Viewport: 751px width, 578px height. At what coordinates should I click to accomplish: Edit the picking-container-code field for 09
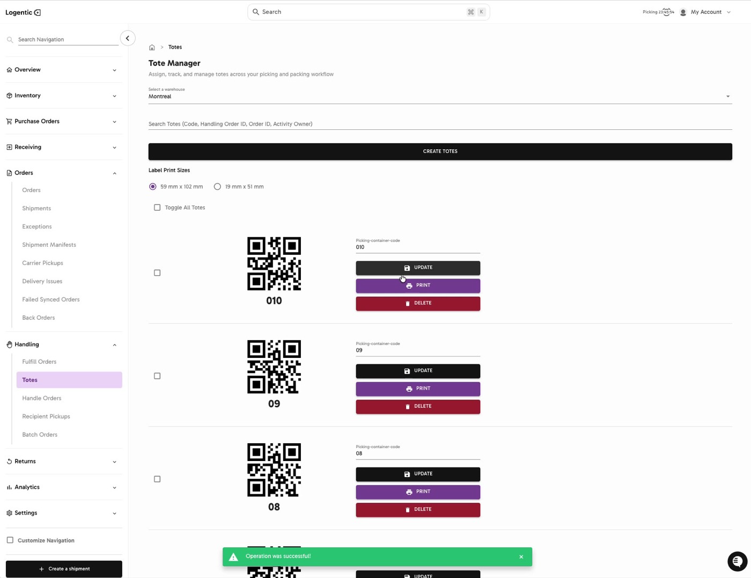coord(418,350)
